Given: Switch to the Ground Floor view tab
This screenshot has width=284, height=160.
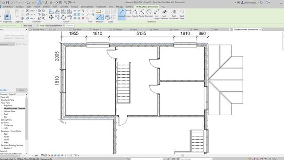Looking at the screenshot, I should click(x=38, y=30).
